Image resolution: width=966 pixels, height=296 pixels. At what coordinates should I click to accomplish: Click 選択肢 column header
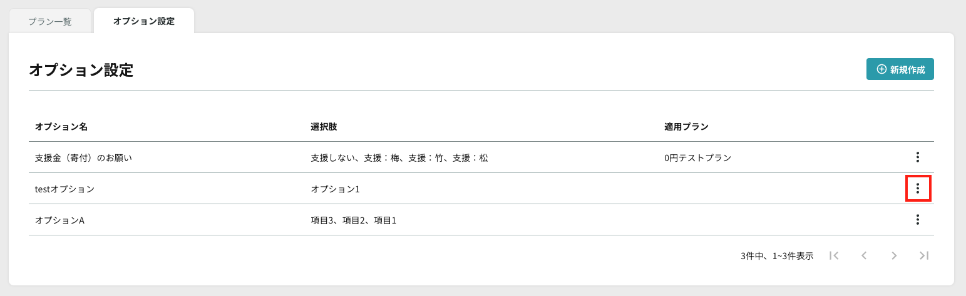[x=324, y=127]
